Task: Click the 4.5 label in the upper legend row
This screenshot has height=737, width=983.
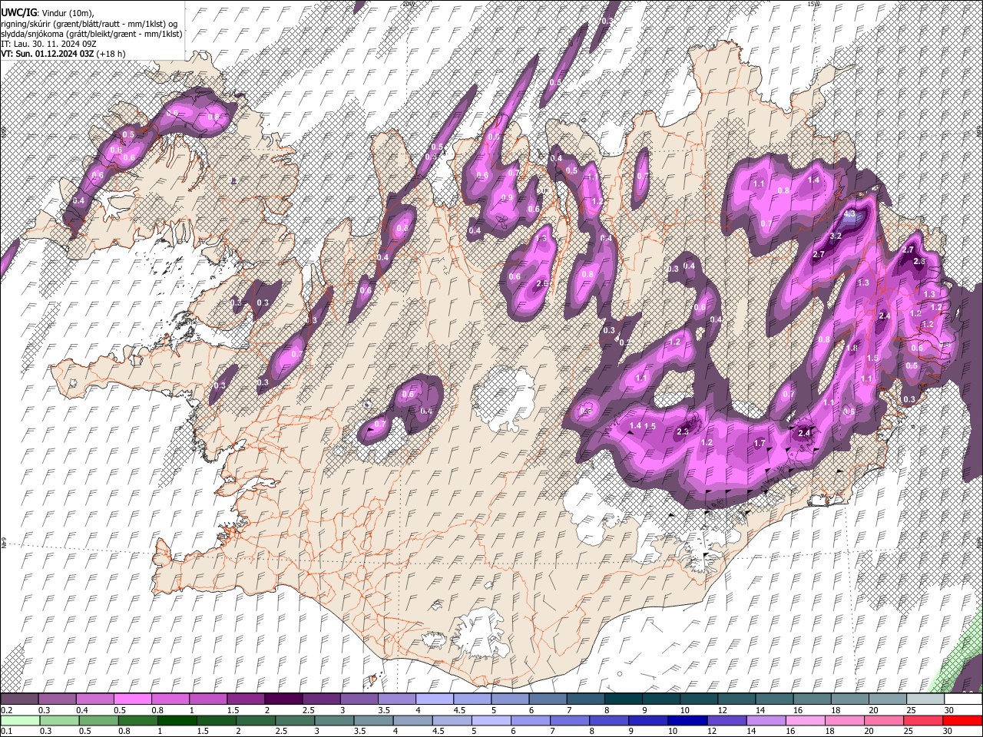Action: pos(459,710)
